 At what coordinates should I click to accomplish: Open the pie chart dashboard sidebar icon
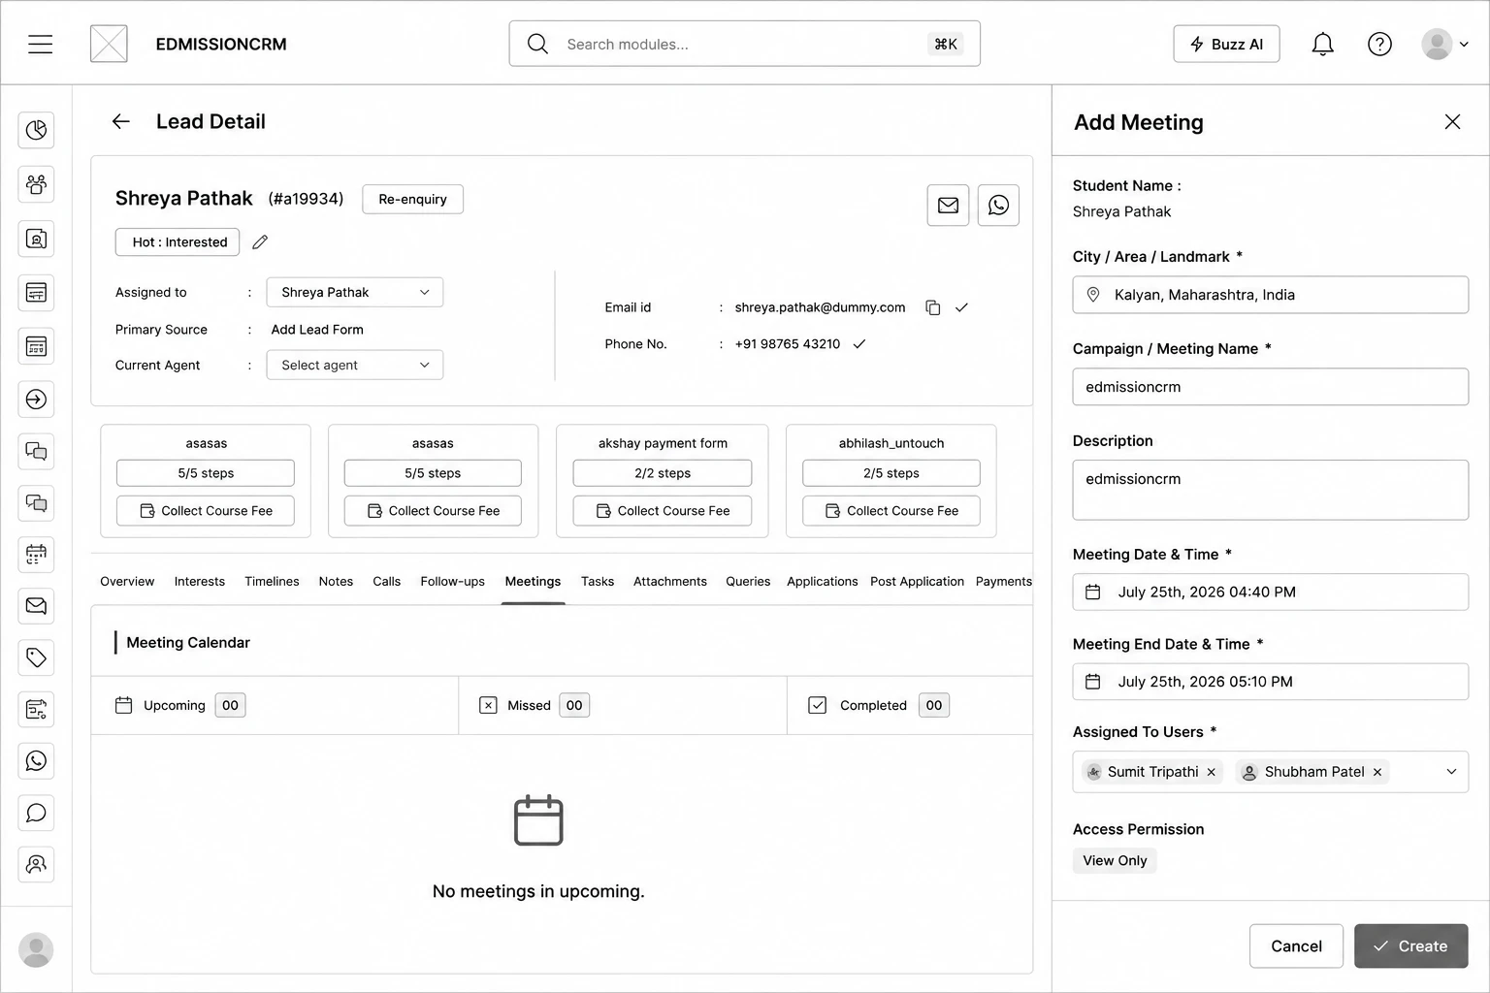click(36, 130)
